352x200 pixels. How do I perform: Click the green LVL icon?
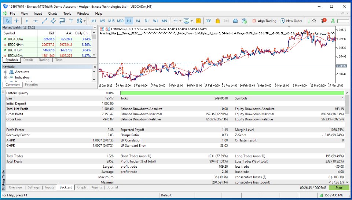[333, 21]
